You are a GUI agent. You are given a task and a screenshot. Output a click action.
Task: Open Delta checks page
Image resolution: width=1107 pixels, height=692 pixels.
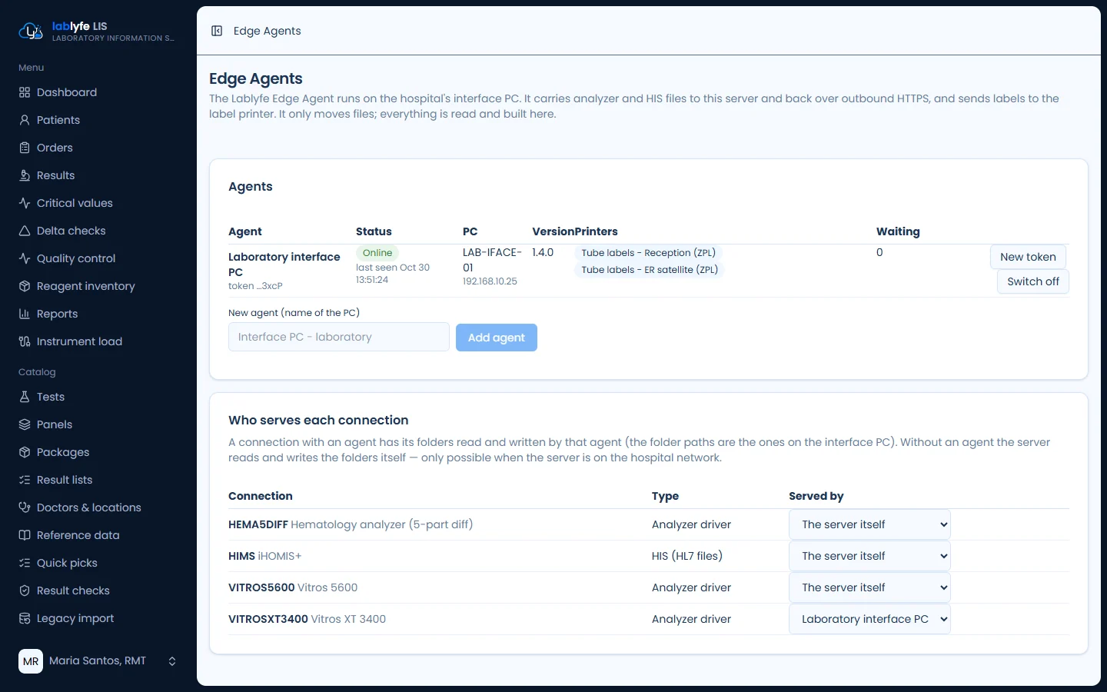pyautogui.click(x=98, y=231)
